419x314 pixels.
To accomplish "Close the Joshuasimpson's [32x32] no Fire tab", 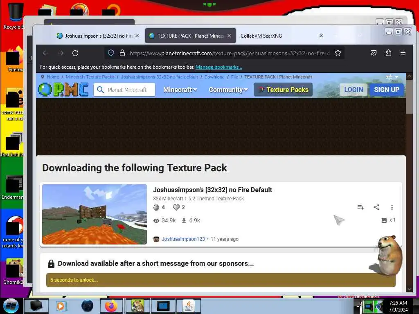I will pyautogui.click(x=137, y=36).
